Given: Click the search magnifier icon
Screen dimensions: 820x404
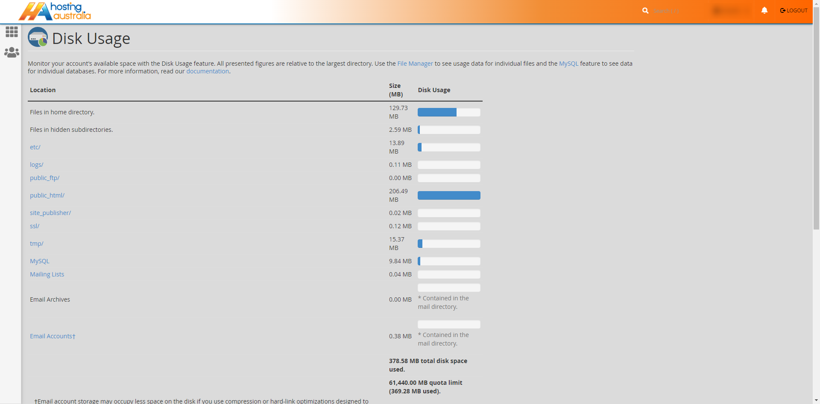Looking at the screenshot, I should [645, 11].
